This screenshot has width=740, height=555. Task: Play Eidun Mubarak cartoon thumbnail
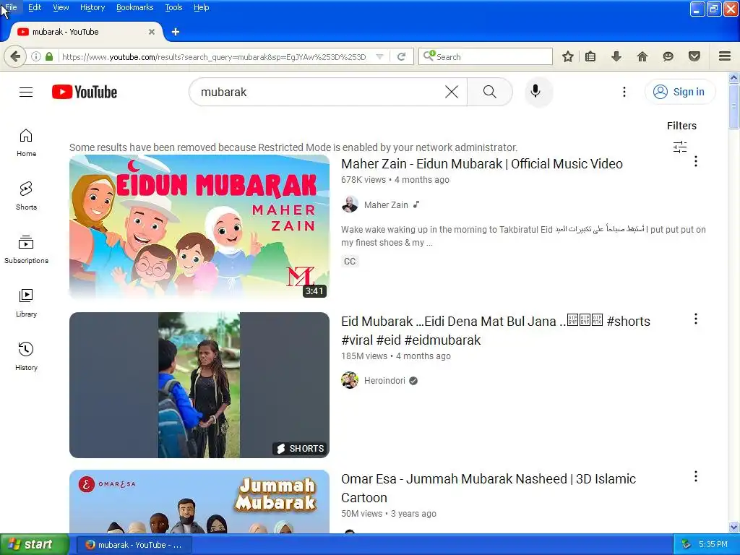click(199, 227)
